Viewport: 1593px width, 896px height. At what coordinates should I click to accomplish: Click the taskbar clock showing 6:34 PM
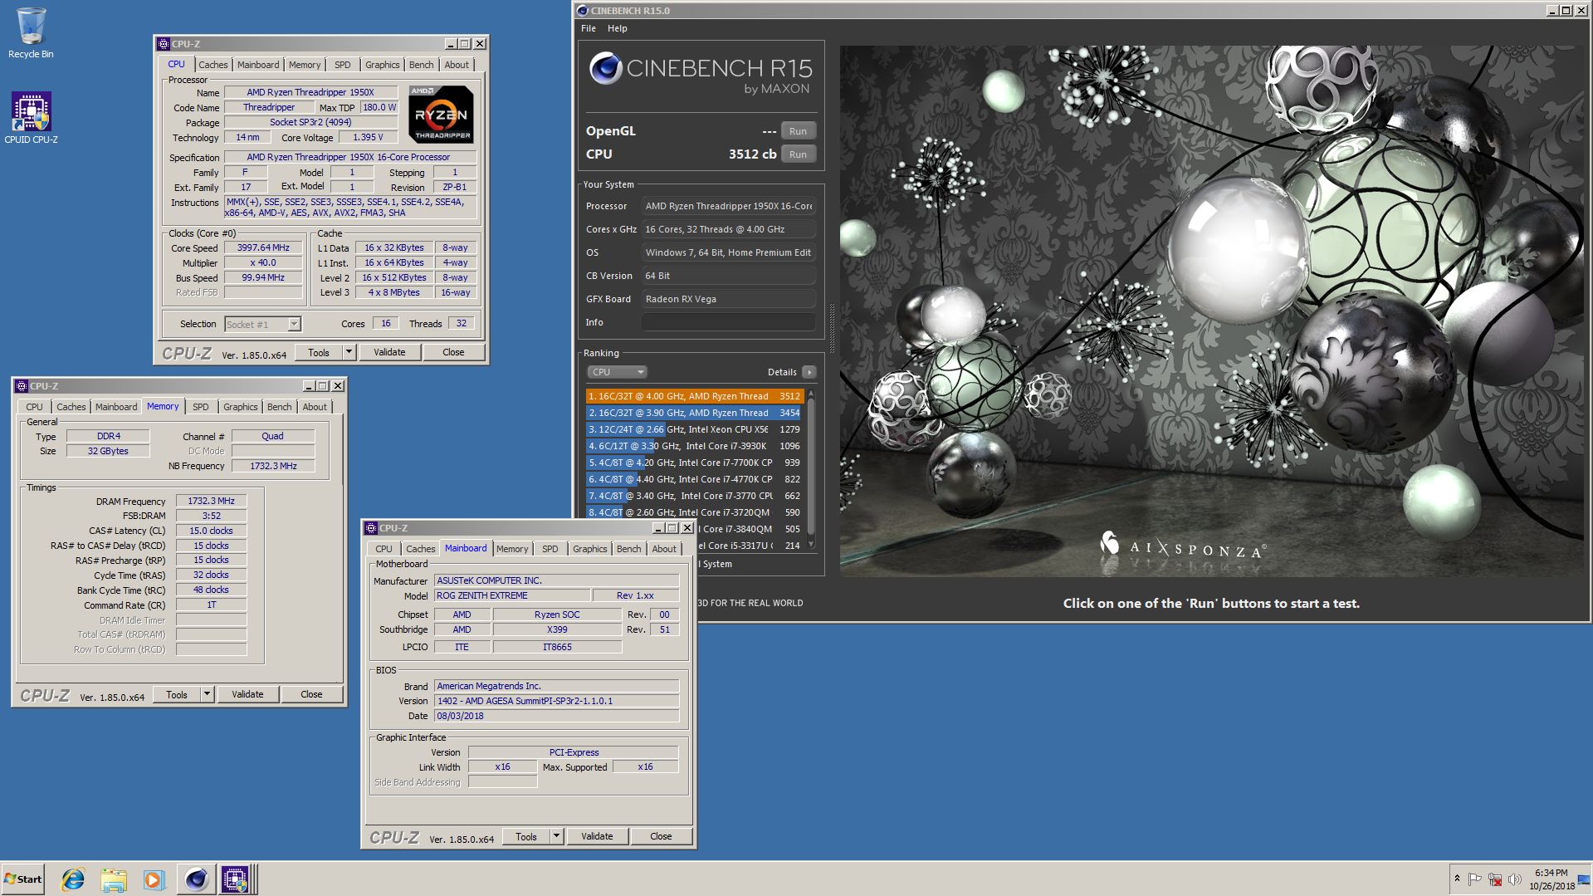click(x=1551, y=879)
